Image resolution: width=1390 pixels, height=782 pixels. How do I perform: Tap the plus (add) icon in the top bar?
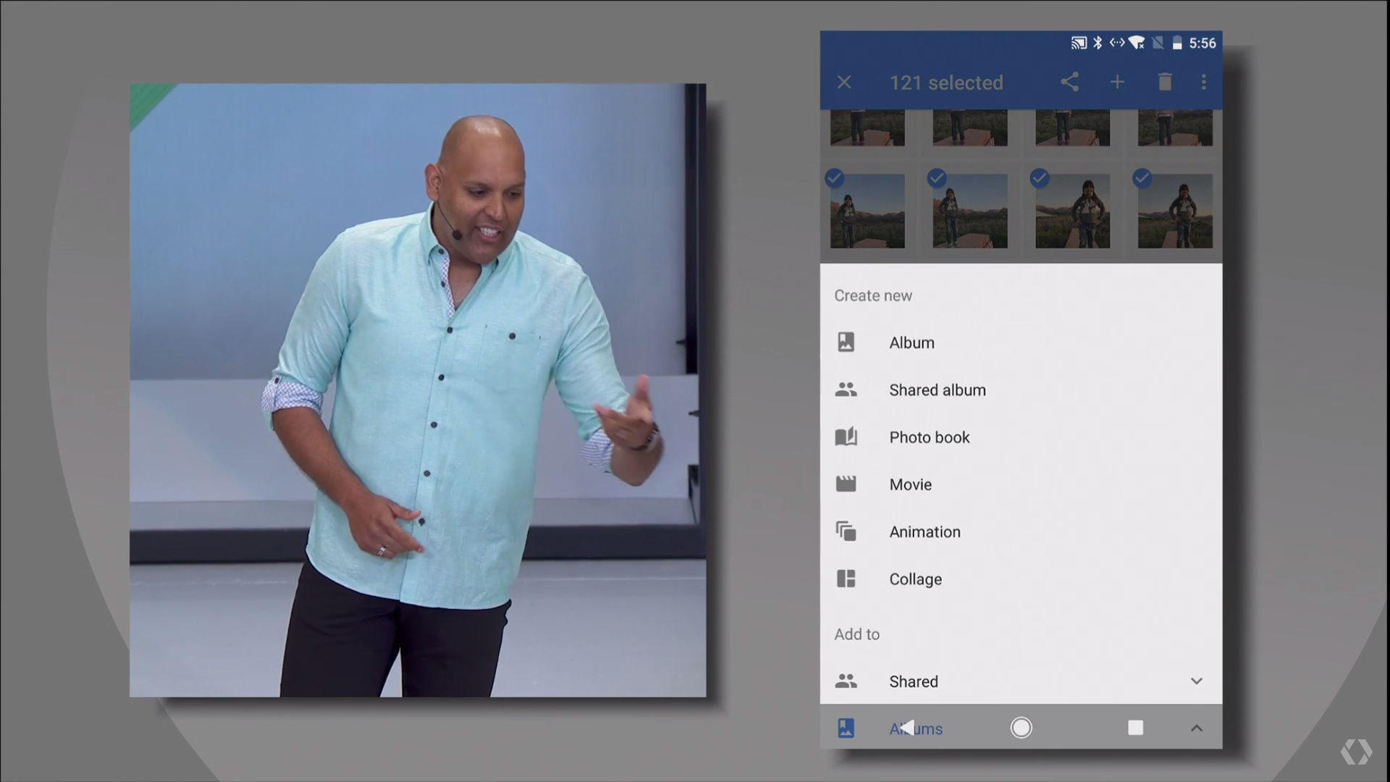click(1117, 82)
